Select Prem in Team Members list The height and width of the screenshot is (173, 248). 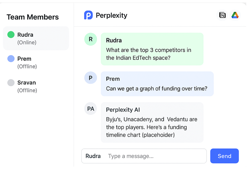tap(36, 62)
